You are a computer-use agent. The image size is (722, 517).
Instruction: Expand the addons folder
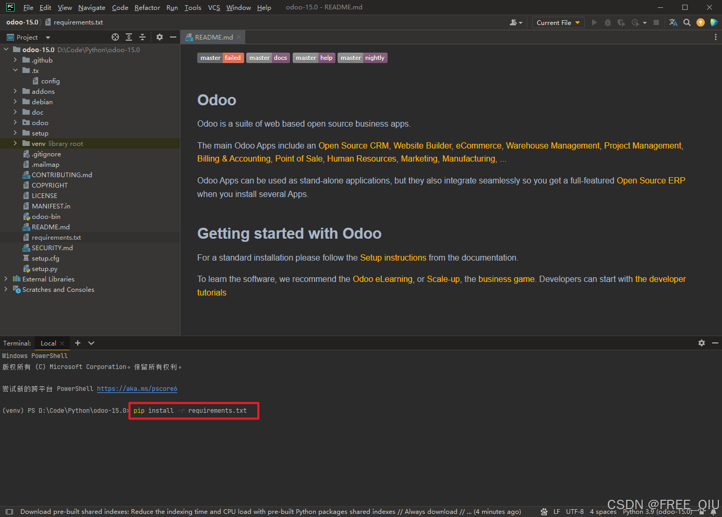click(x=15, y=91)
